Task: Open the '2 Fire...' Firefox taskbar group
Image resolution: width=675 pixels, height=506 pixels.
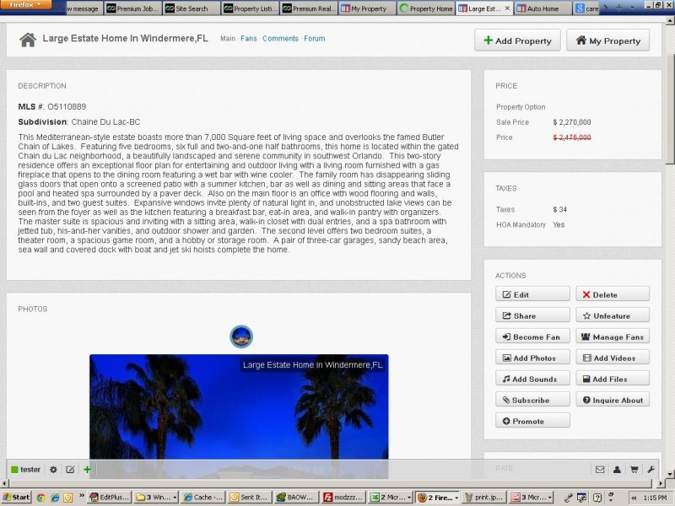Action: coord(437,498)
